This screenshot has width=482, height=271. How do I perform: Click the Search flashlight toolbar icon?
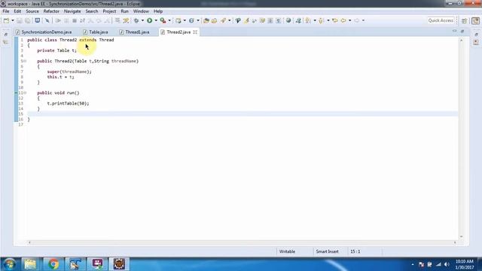pos(223,20)
